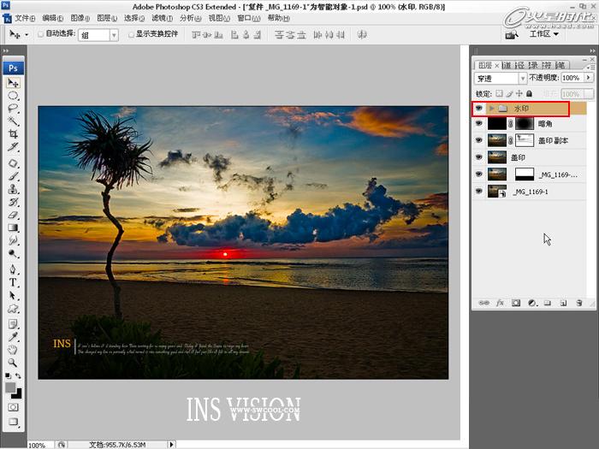The height and width of the screenshot is (449, 599).
Task: Select the Notes tool
Action: 13,324
